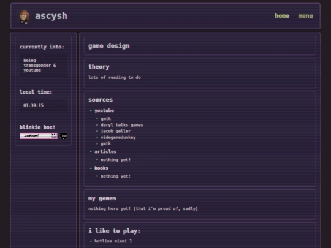Click the autism blinkie badge
Viewport: 331px width, 248px height.
tap(39, 136)
